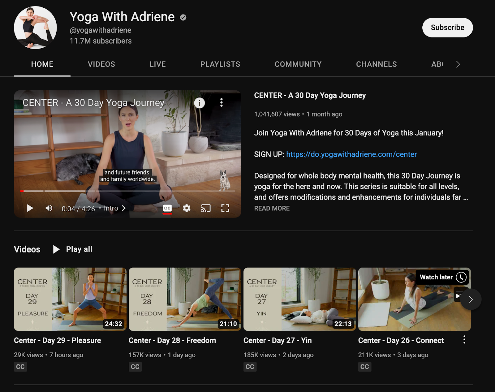Go to the Community tab
This screenshot has width=495, height=392.
pos(298,64)
